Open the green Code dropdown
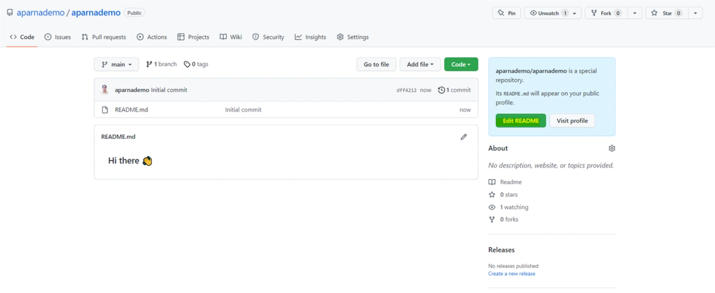Screen dimensions: 715x293 [x=461, y=64]
